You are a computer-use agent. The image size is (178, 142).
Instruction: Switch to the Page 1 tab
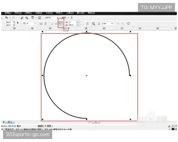[x=9, y=122]
